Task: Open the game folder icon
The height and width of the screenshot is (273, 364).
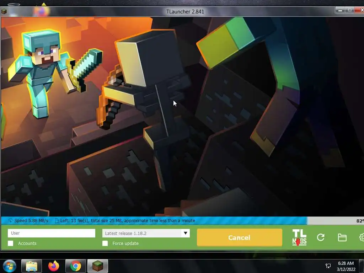Action: tap(342, 237)
